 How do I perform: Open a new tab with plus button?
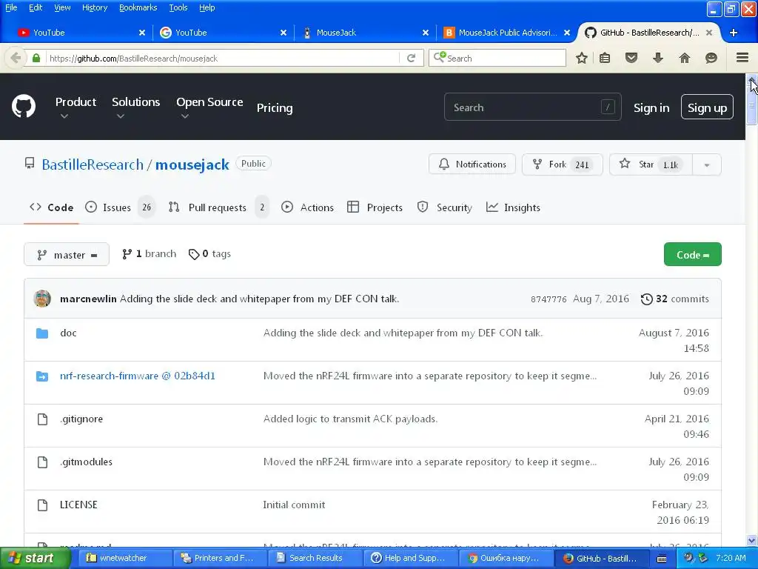click(x=734, y=33)
